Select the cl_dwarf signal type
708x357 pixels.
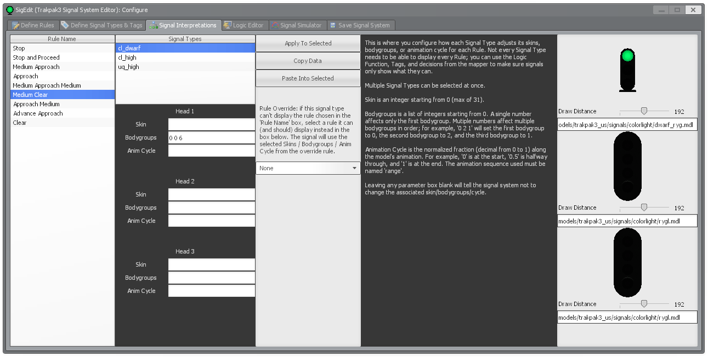(x=185, y=48)
